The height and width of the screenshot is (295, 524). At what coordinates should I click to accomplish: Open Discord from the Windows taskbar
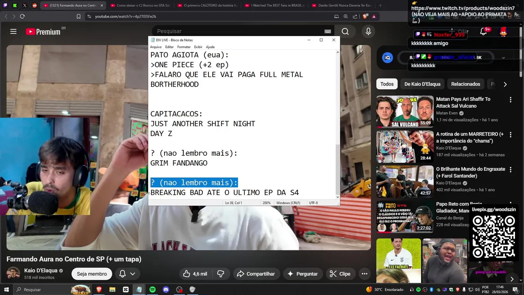coord(166,290)
